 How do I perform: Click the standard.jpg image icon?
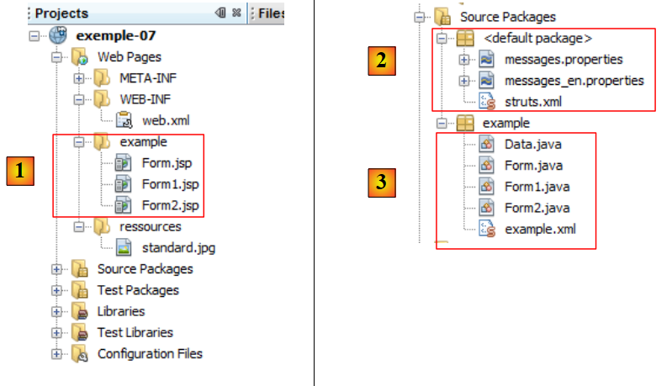[123, 248]
